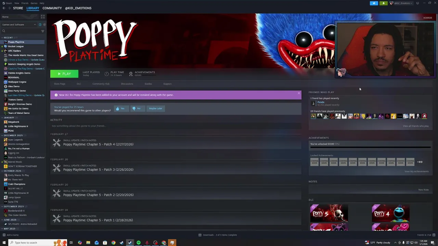Open Chapter 5 Patch 1 wrench icon
438x246 pixels.
56,219
